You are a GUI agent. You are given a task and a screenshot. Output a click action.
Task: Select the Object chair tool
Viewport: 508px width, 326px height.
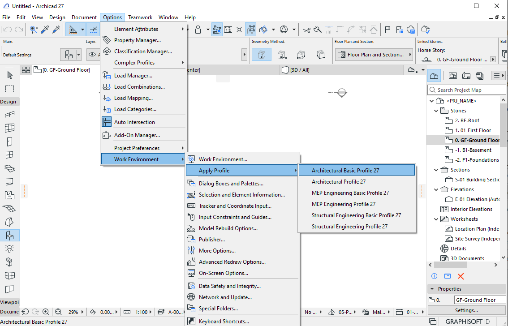10,235
